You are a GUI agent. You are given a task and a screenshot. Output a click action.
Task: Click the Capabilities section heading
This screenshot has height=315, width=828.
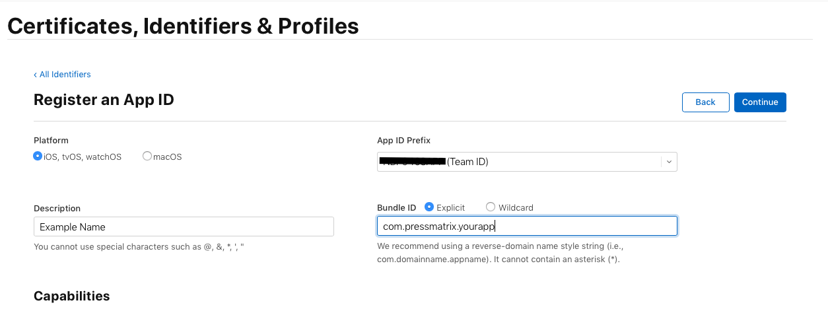point(71,296)
